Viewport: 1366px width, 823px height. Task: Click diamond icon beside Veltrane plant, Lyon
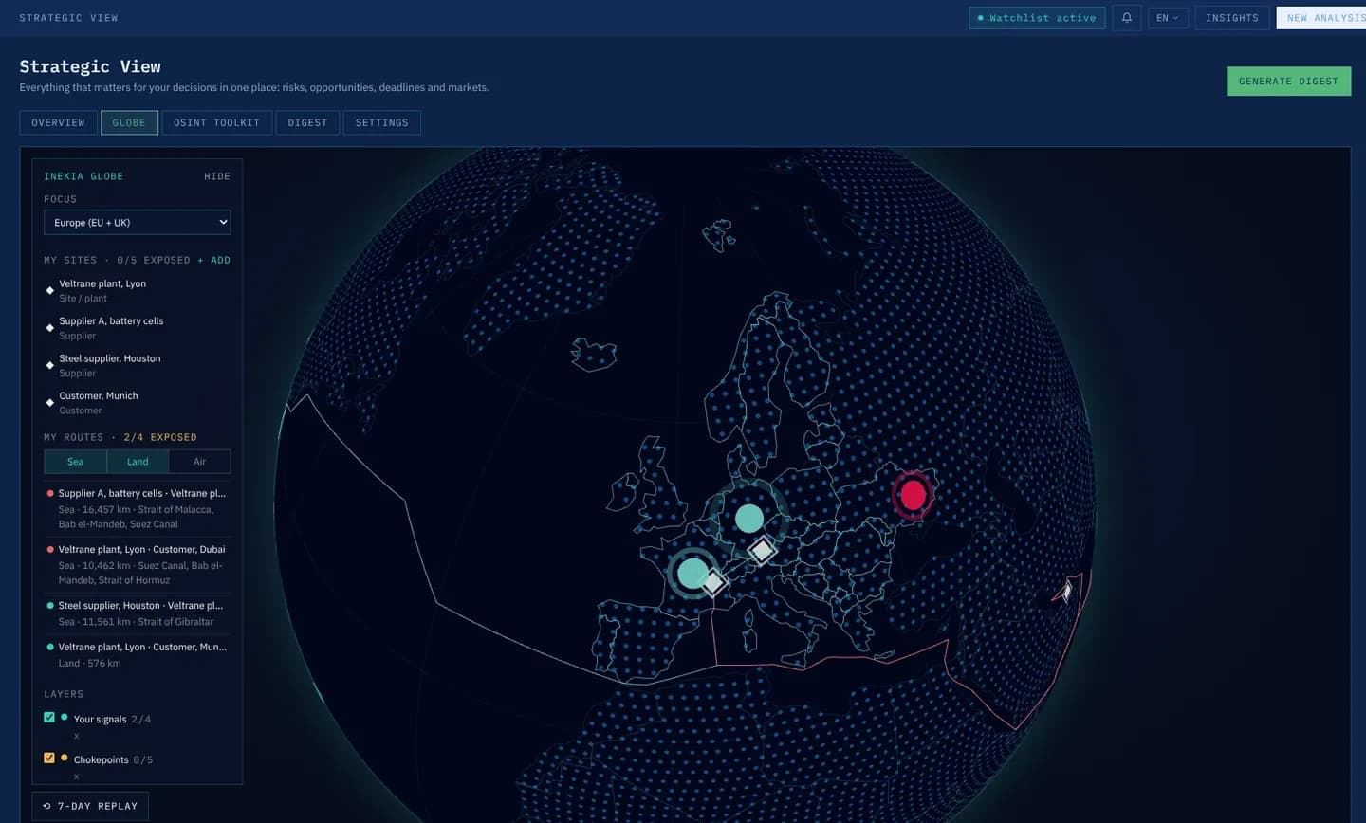pyautogui.click(x=49, y=290)
